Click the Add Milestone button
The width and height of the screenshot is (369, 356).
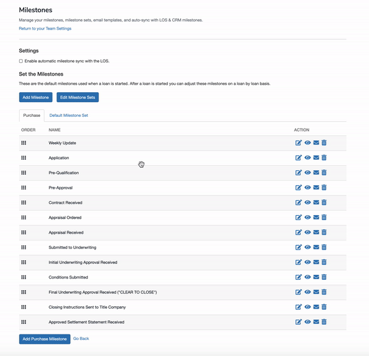point(36,97)
